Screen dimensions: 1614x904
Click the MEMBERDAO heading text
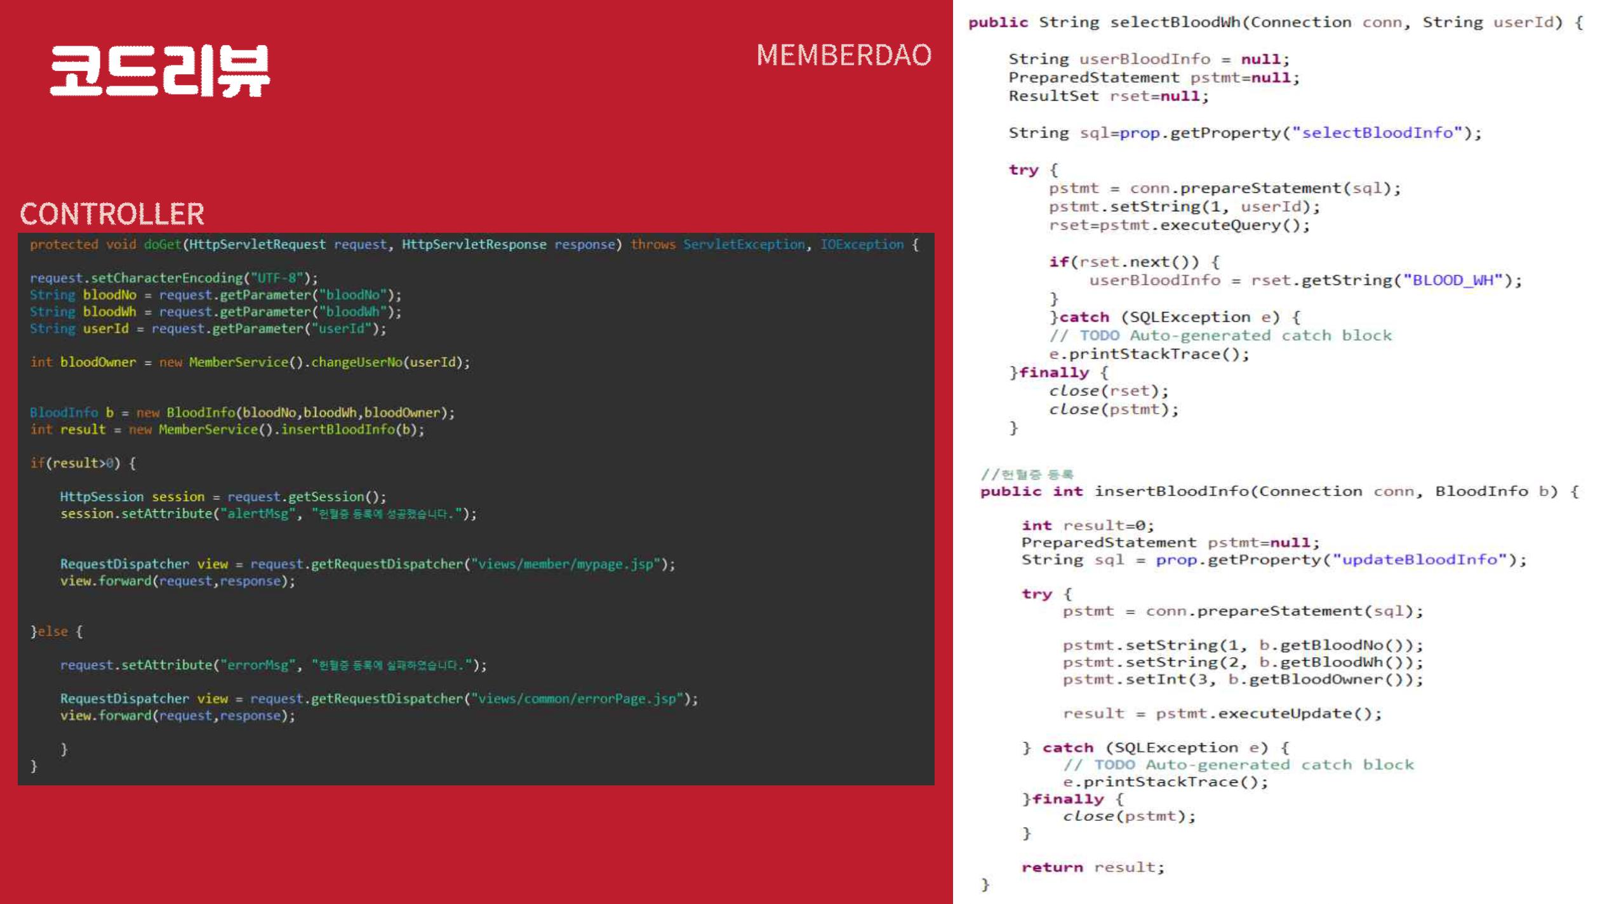pos(843,55)
